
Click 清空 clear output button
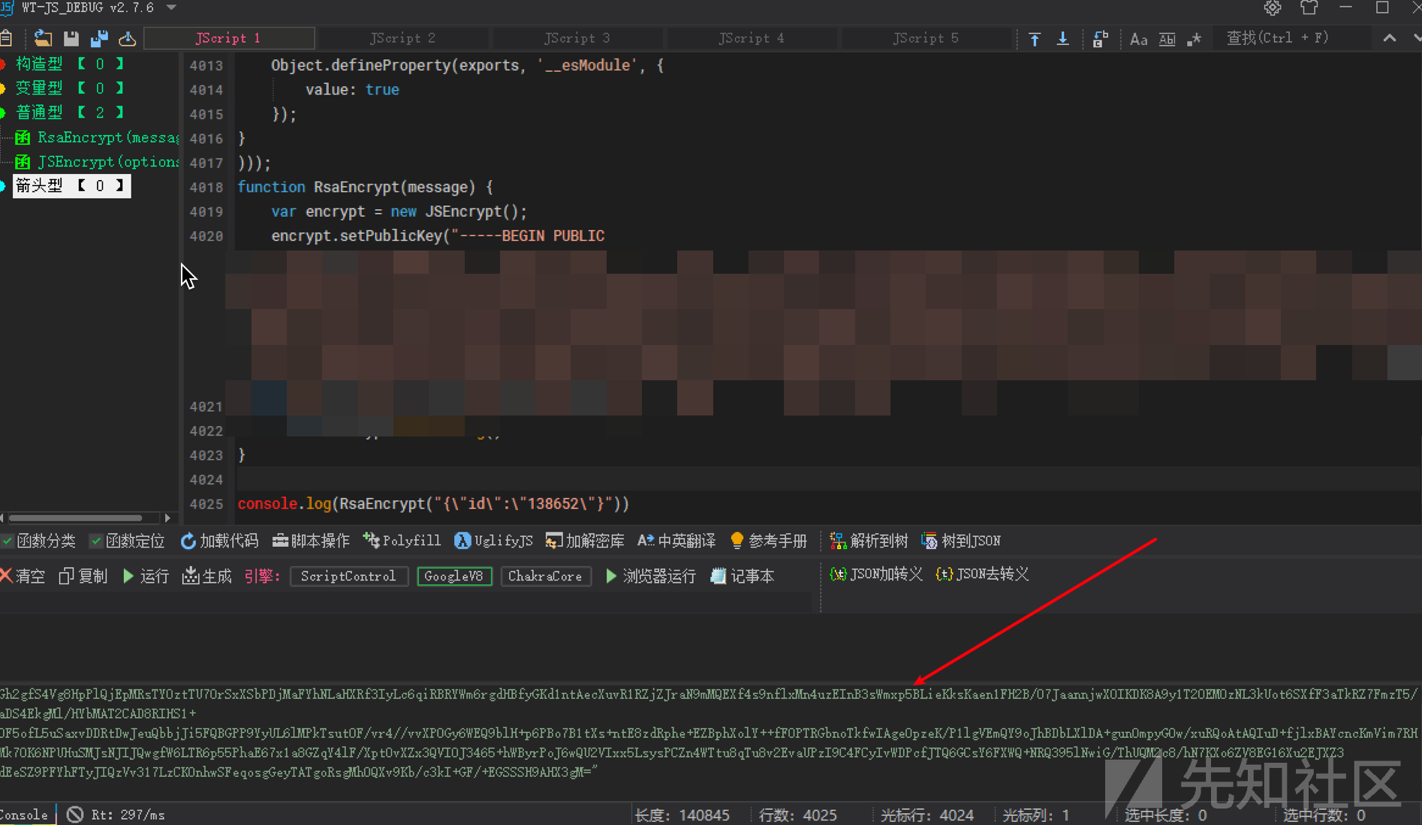23,576
